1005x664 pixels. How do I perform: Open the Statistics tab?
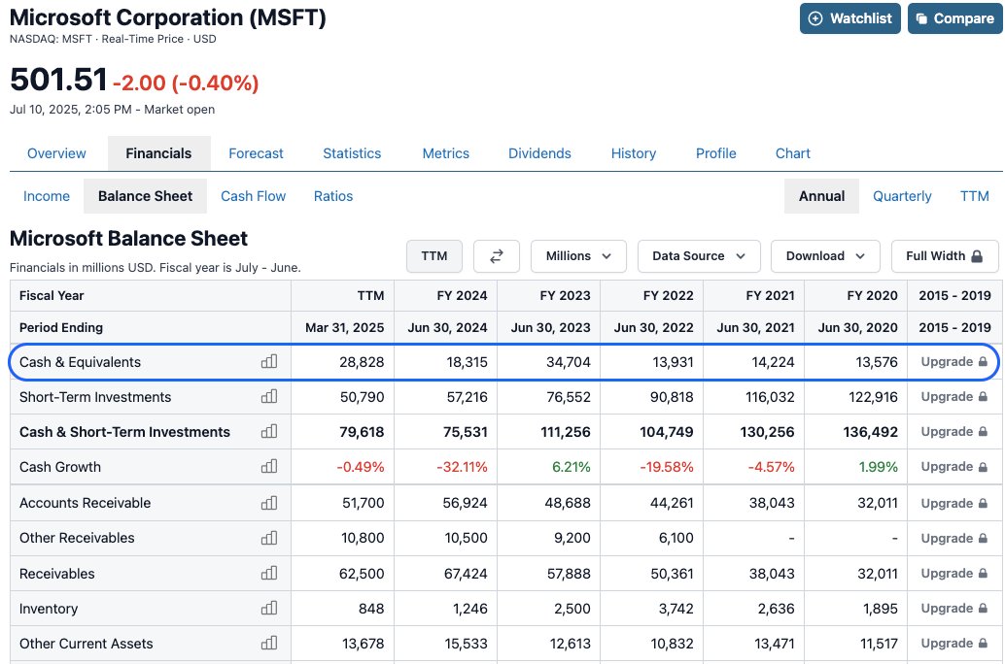coord(352,153)
